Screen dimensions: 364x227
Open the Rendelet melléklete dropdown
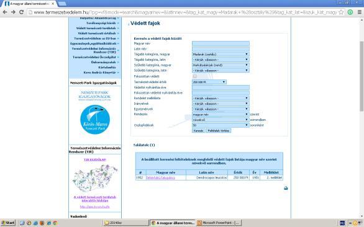pyautogui.click(x=221, y=99)
